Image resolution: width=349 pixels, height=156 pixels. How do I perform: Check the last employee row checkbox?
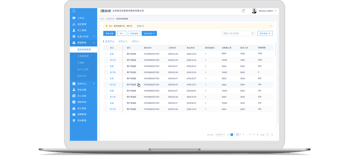pos(106,109)
